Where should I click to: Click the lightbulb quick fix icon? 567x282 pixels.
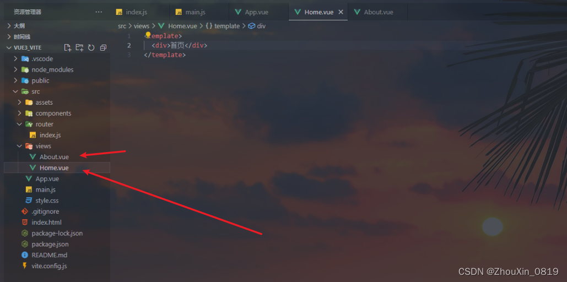[148, 35]
